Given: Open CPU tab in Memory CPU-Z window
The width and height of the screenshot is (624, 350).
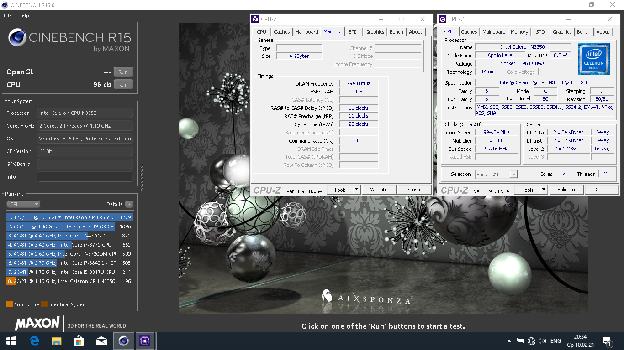Looking at the screenshot, I should pos(261,32).
